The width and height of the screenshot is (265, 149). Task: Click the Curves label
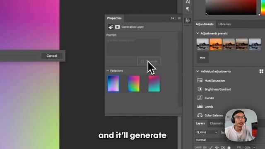(x=209, y=98)
